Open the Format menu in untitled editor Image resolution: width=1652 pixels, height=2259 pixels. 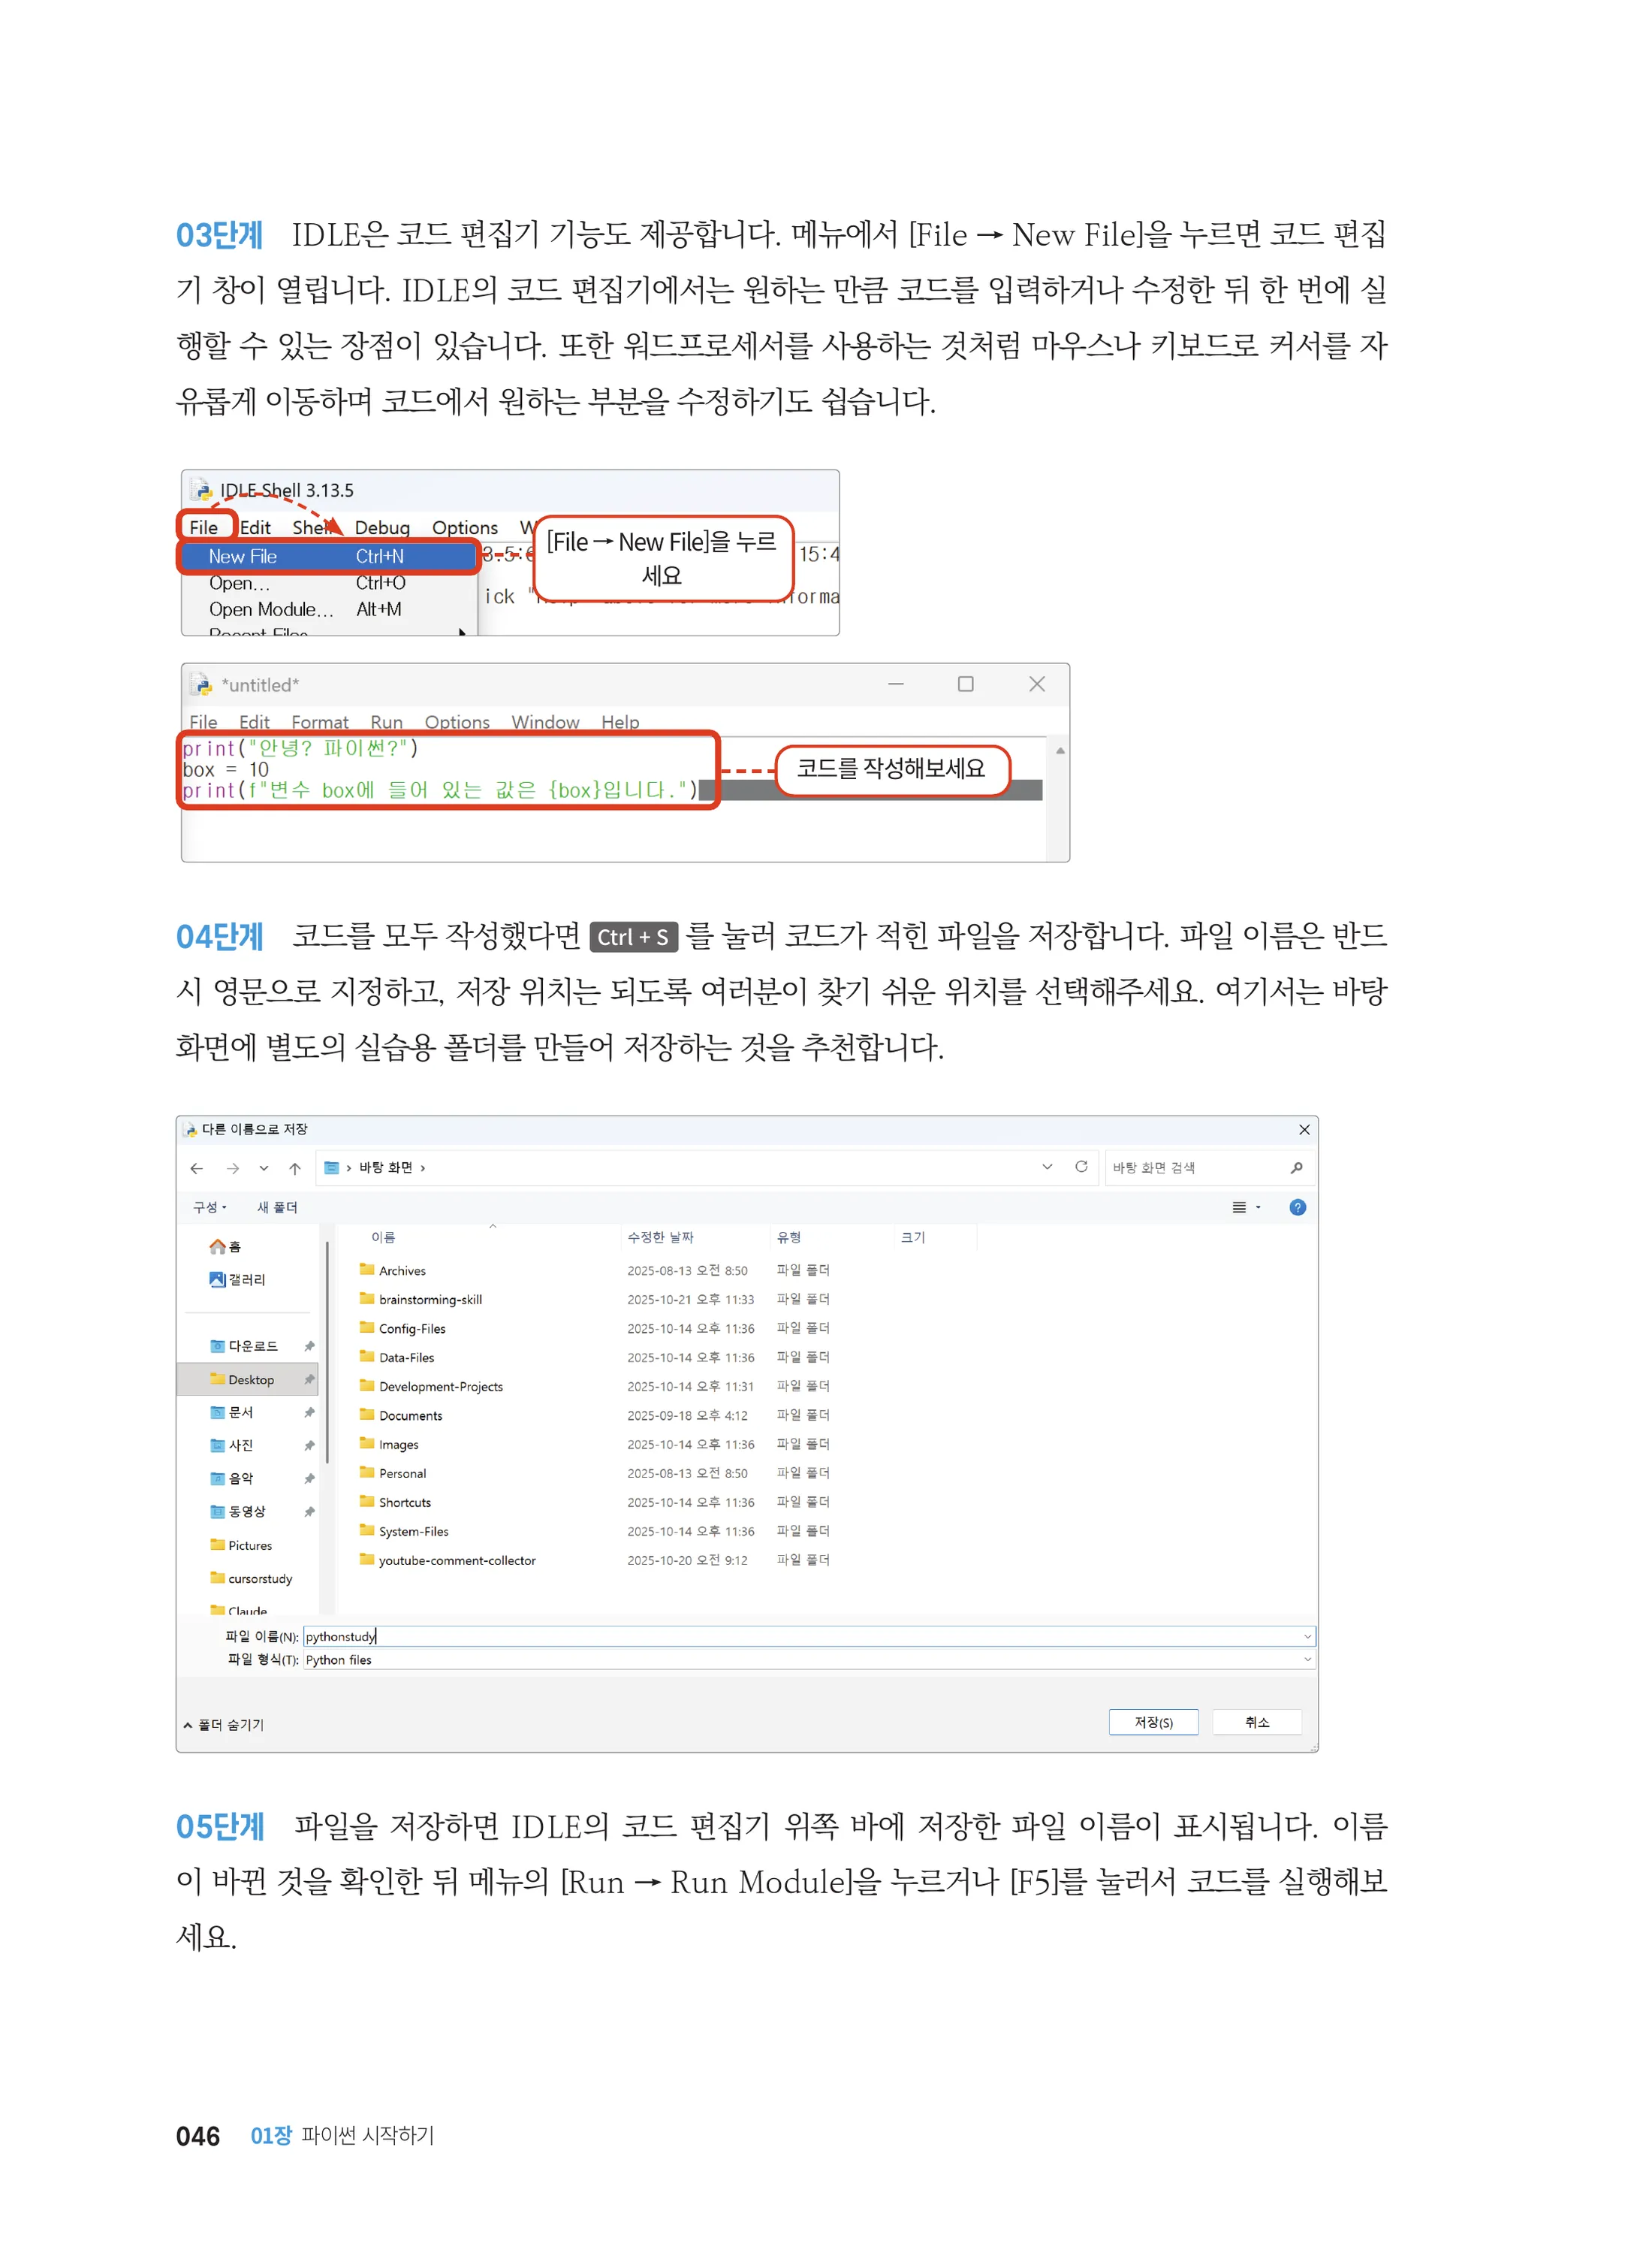click(320, 722)
